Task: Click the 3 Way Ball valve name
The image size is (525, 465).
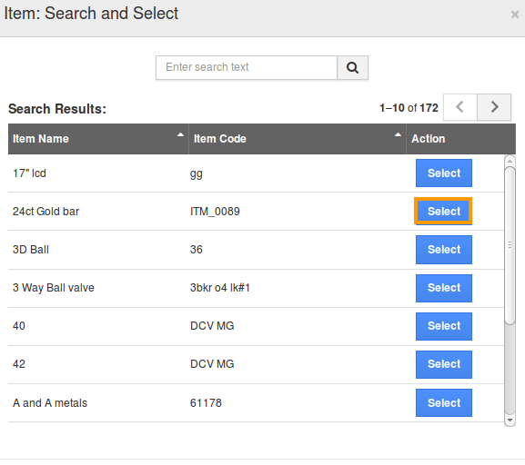Action: point(54,288)
